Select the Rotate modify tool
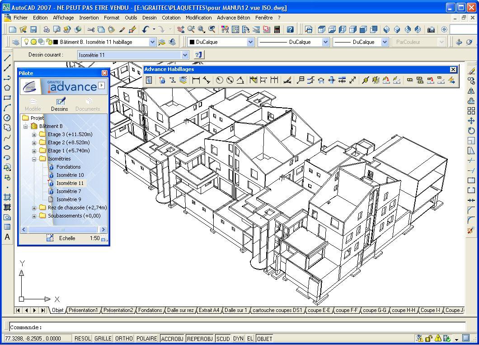Viewport: 479px width, 345px height. (x=471, y=131)
